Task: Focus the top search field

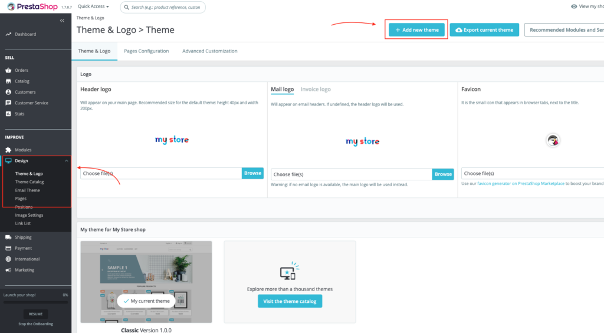Action: coord(163,7)
